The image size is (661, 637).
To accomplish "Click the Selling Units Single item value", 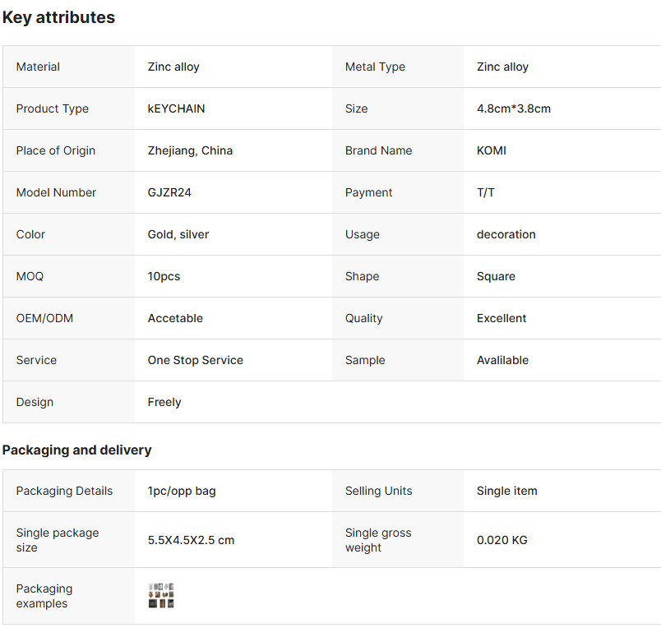I will 507,491.
